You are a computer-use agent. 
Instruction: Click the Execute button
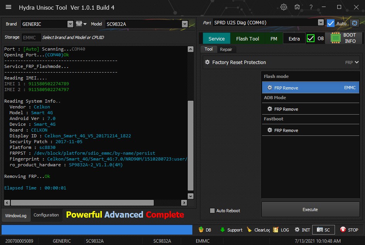tap(310, 210)
